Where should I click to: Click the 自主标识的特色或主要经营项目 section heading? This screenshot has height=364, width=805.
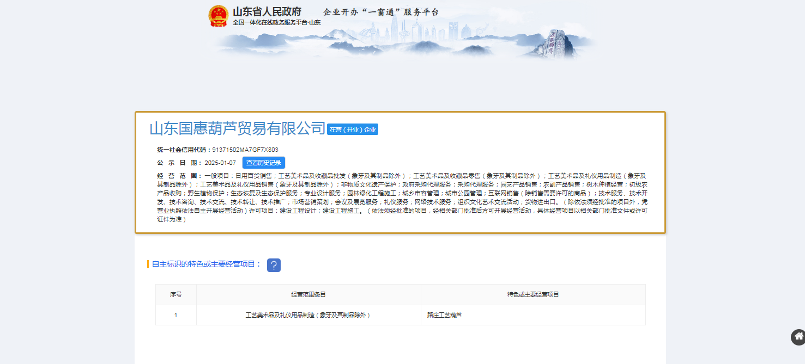click(x=206, y=264)
